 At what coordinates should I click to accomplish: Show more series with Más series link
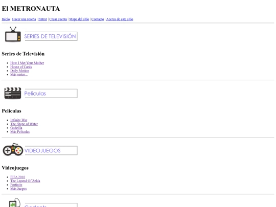[19, 75]
